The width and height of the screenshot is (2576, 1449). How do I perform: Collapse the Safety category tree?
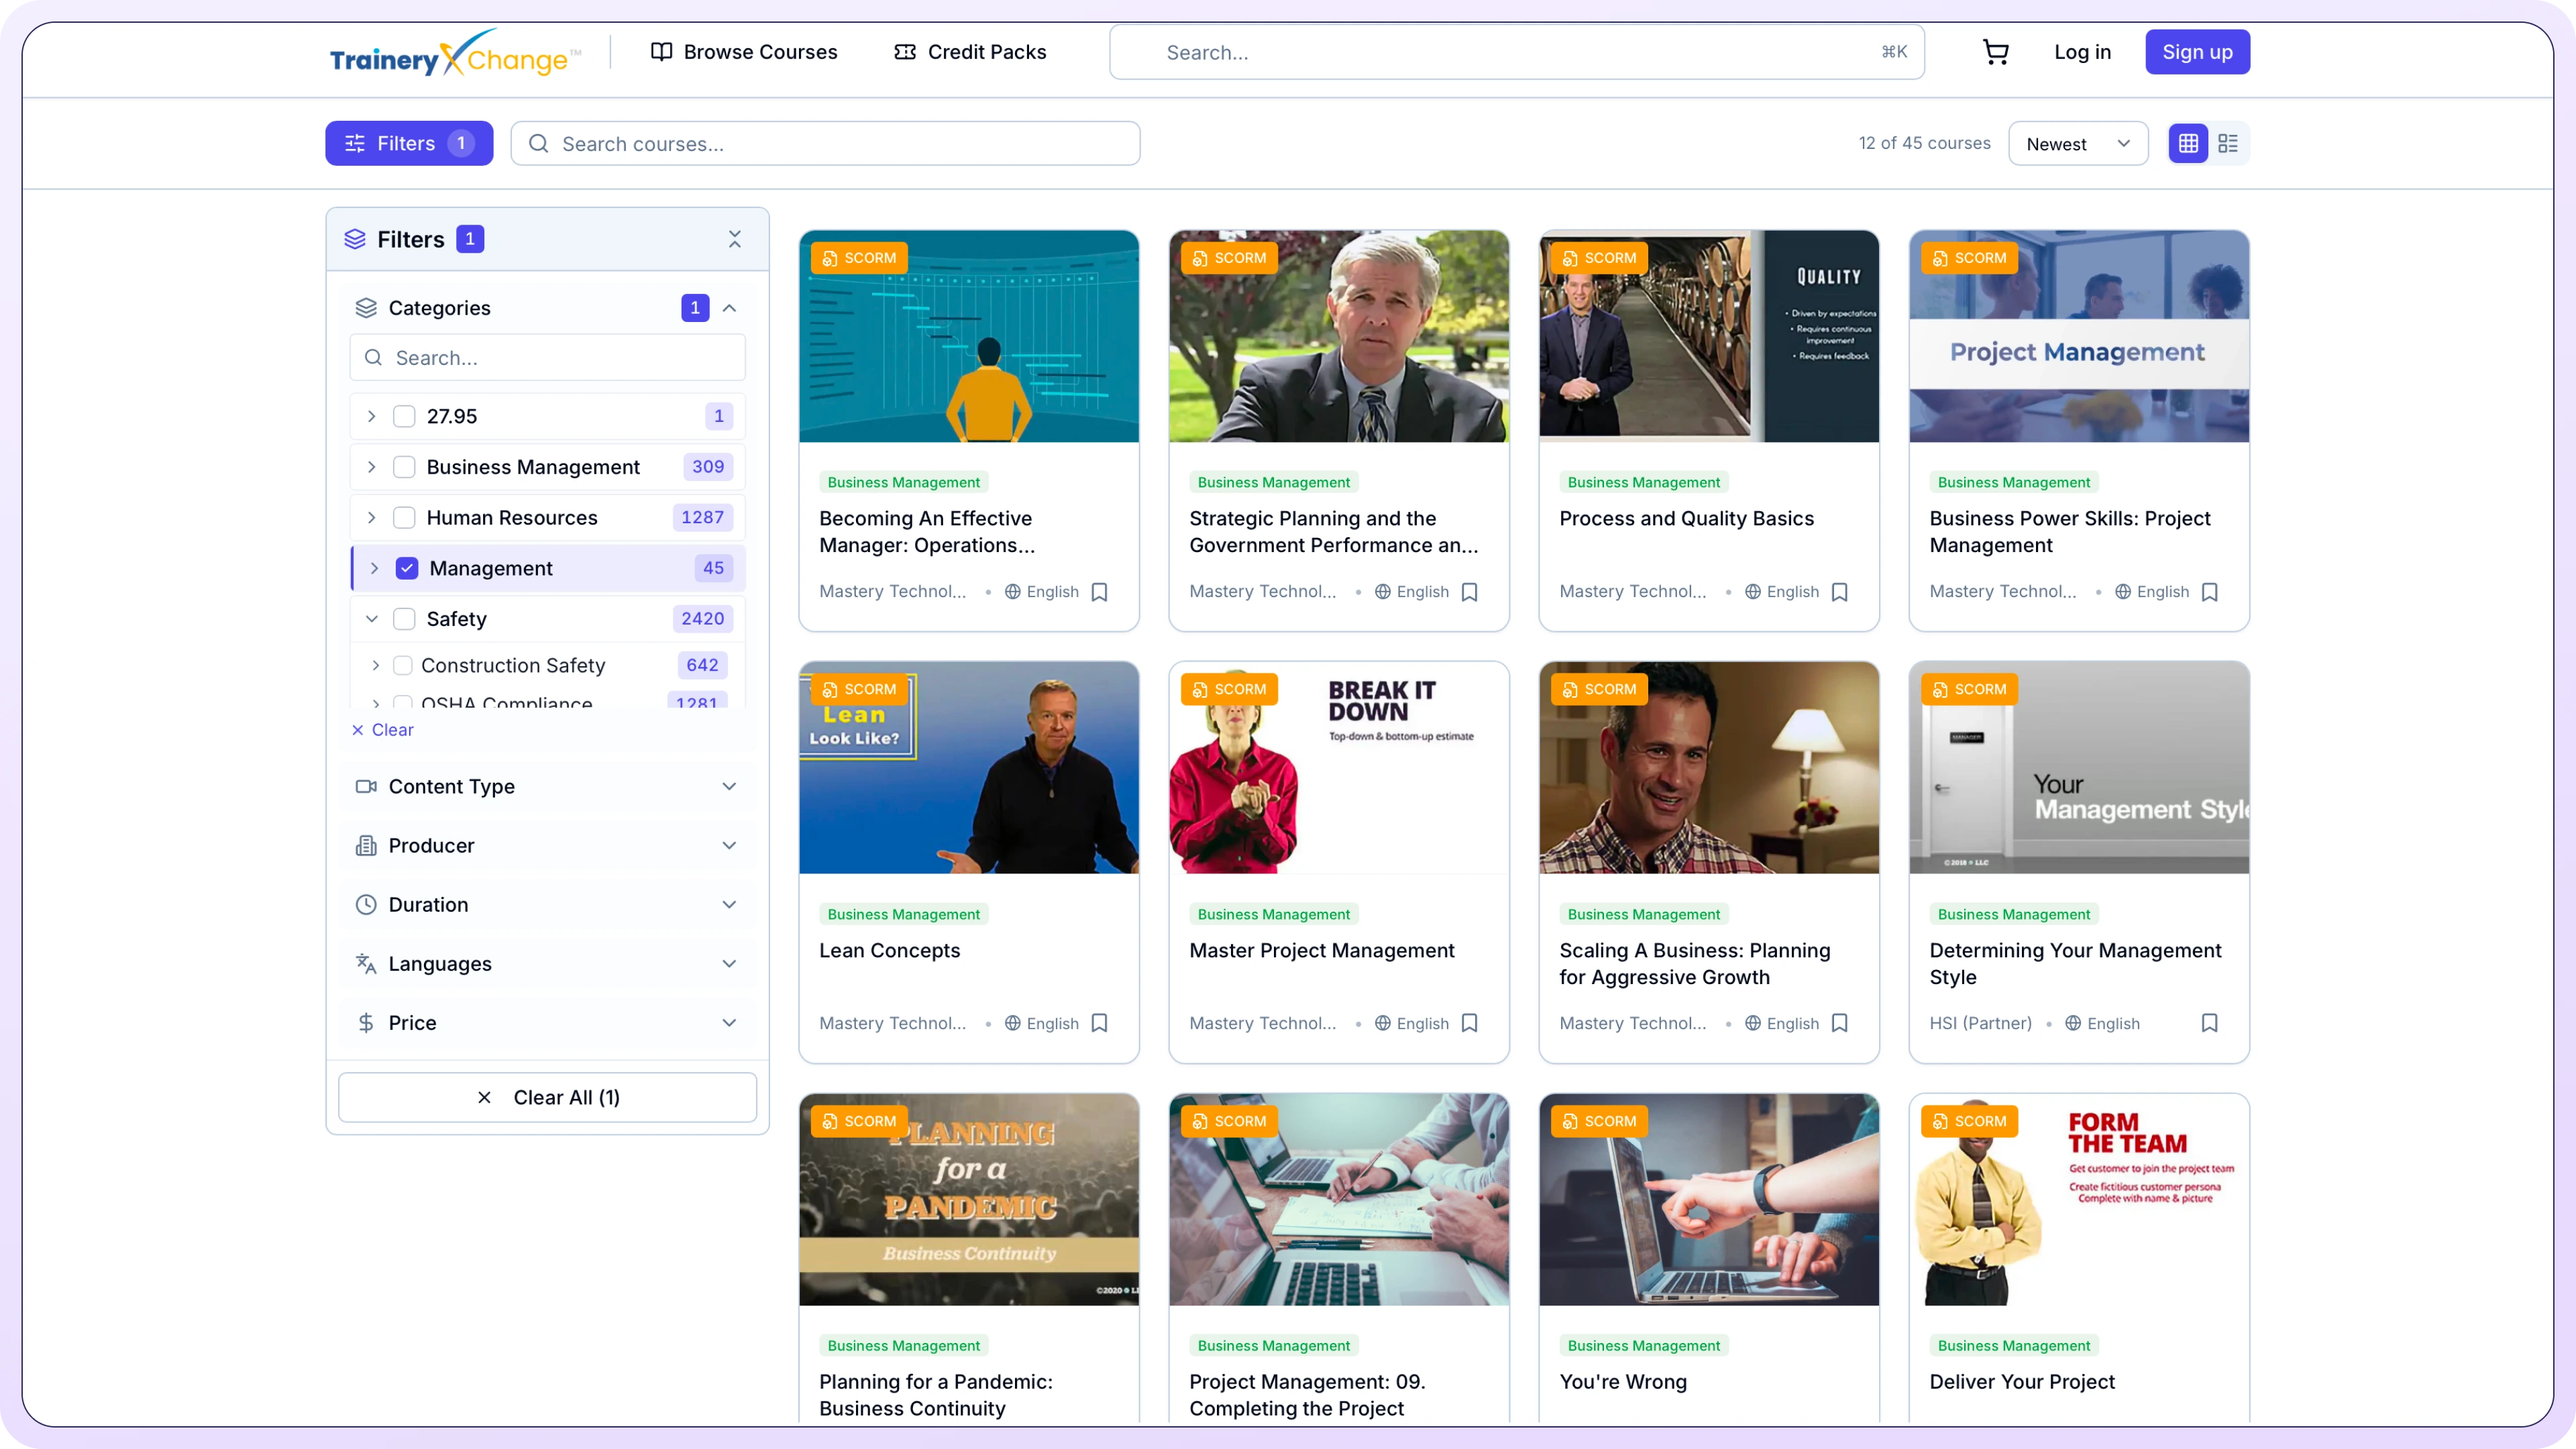[x=372, y=619]
